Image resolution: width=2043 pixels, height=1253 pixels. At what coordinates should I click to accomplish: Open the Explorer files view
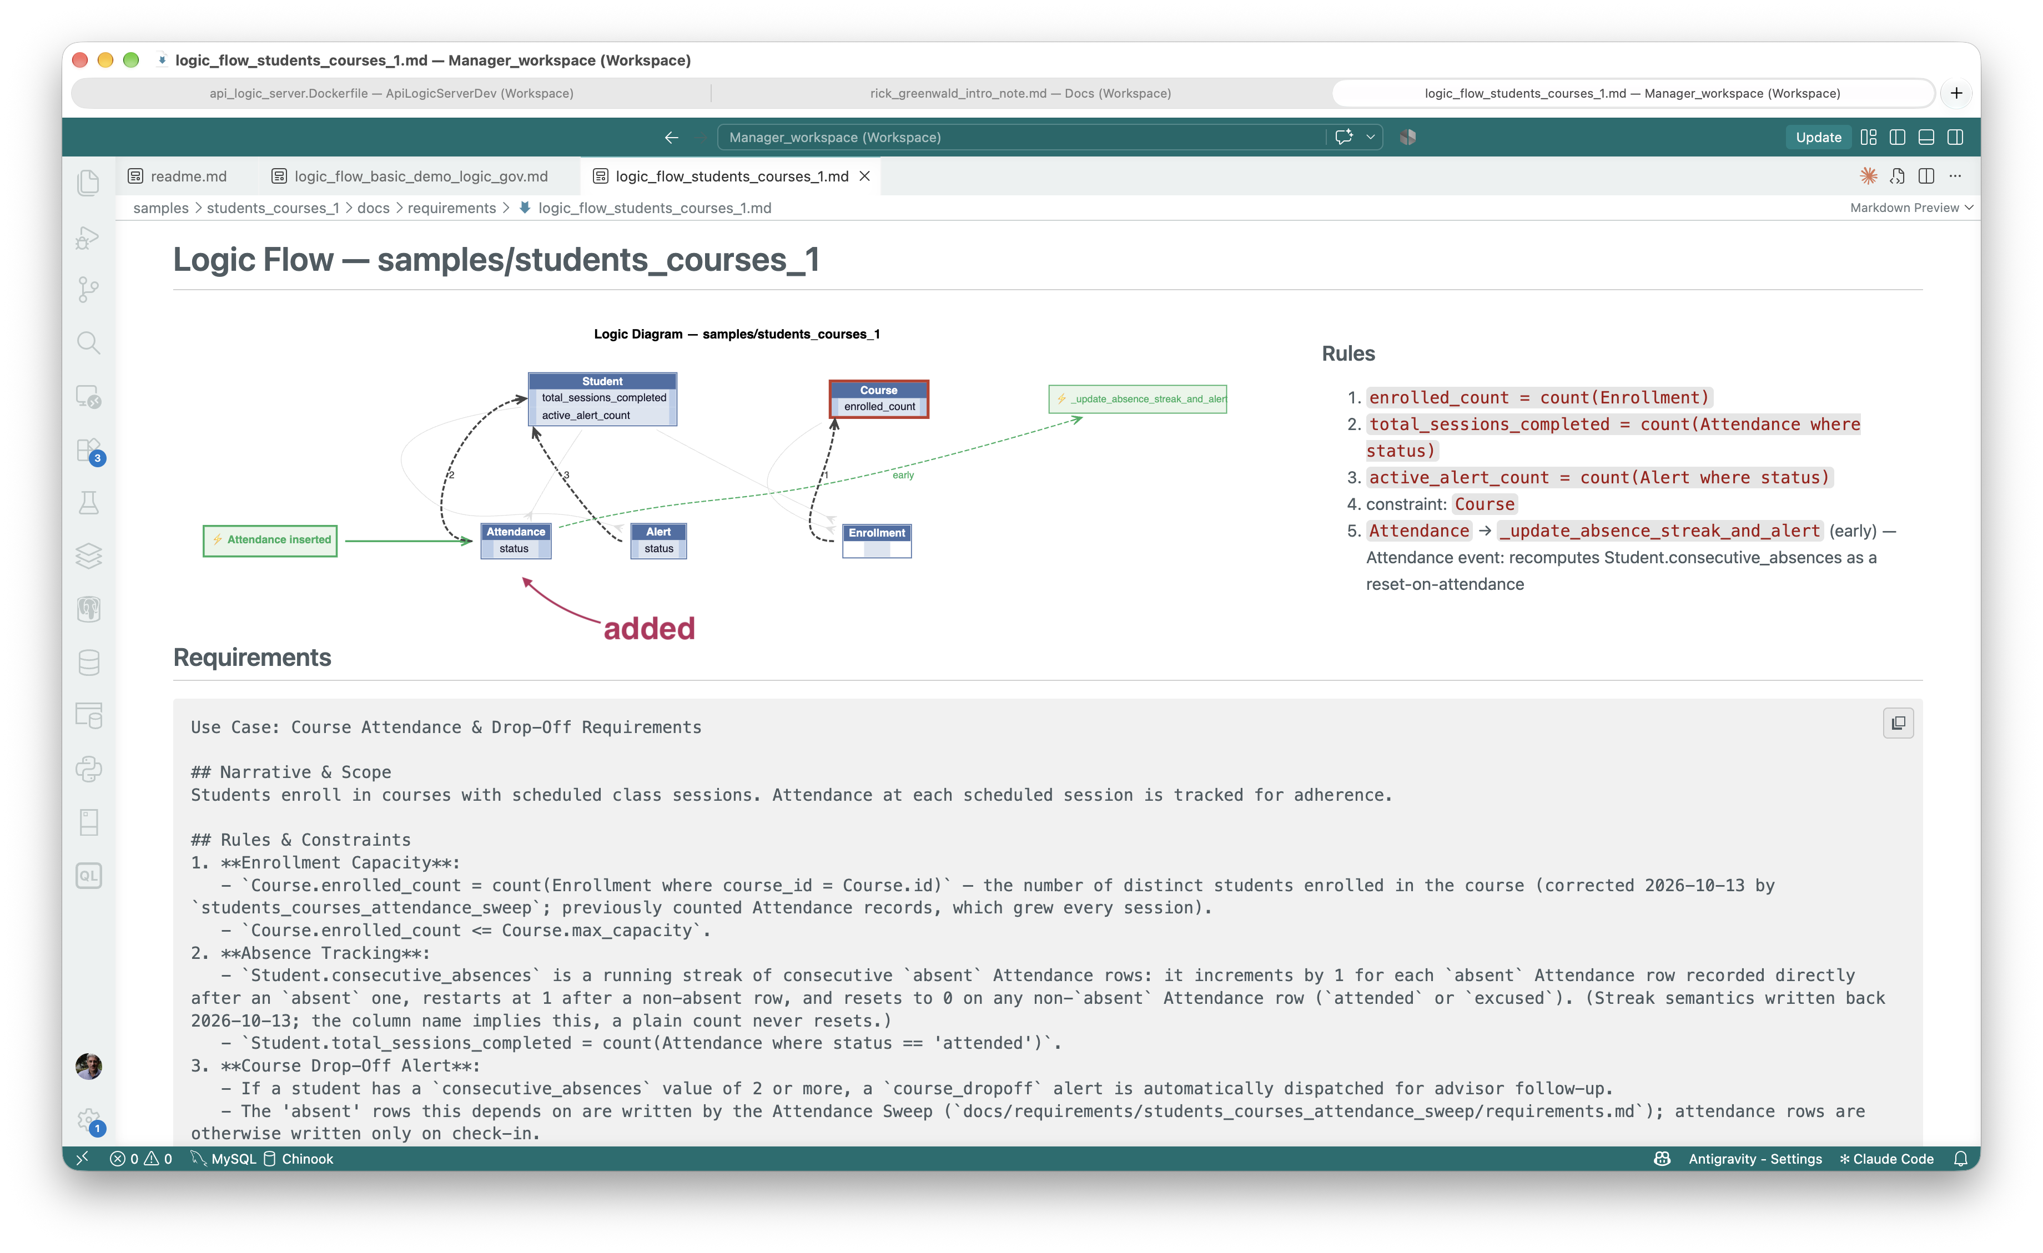tap(89, 183)
